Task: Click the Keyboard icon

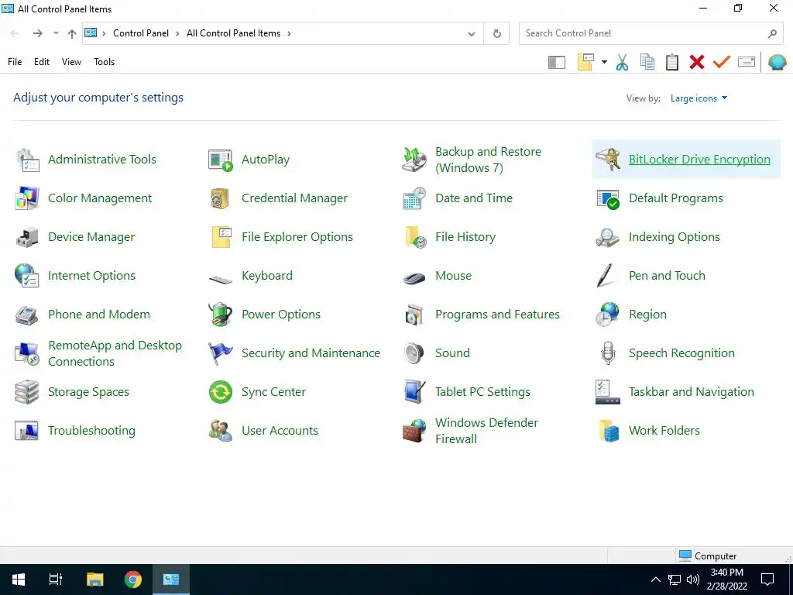Action: point(221,278)
